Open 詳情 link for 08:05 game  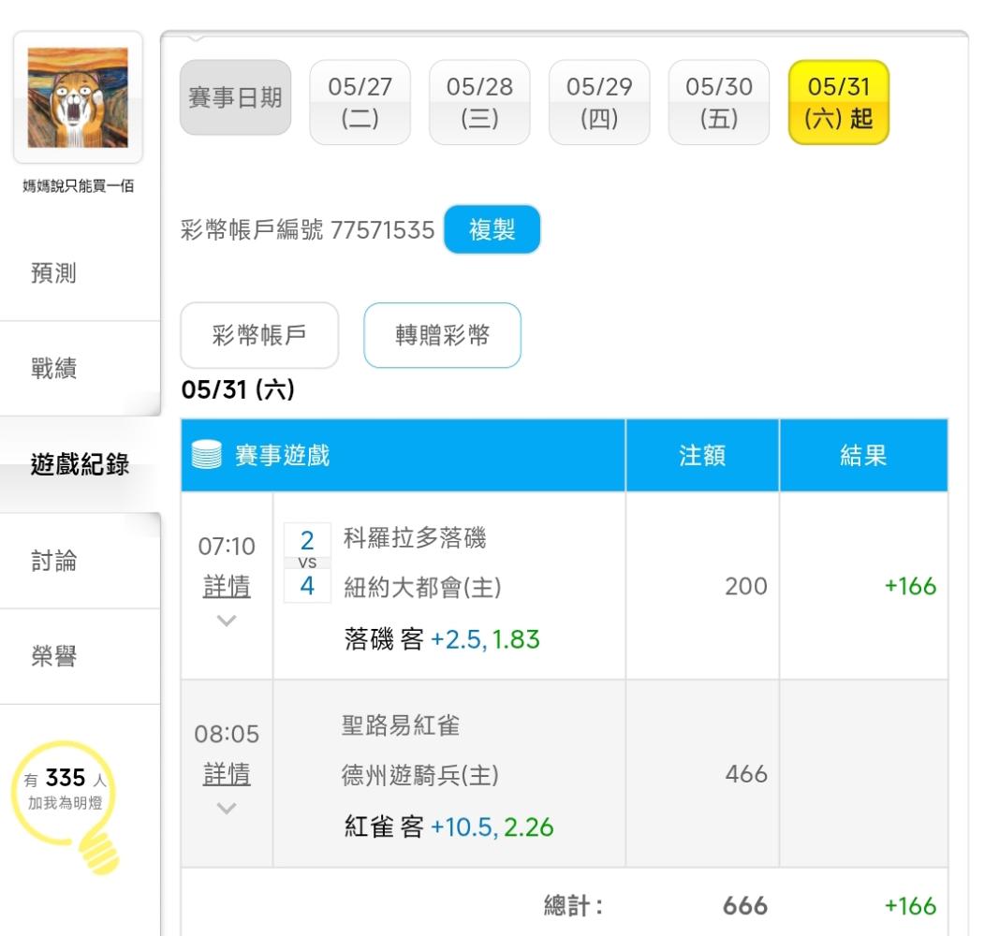click(227, 774)
